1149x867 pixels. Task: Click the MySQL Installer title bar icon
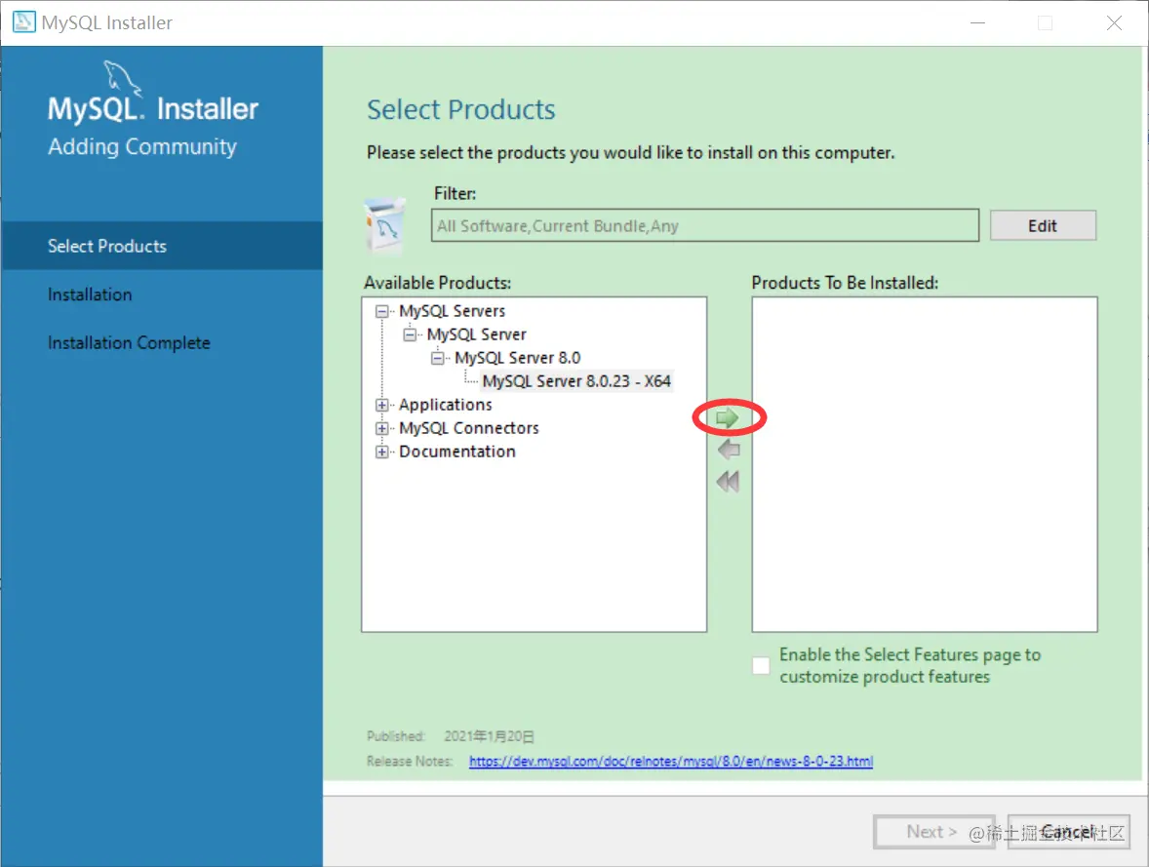(x=23, y=22)
